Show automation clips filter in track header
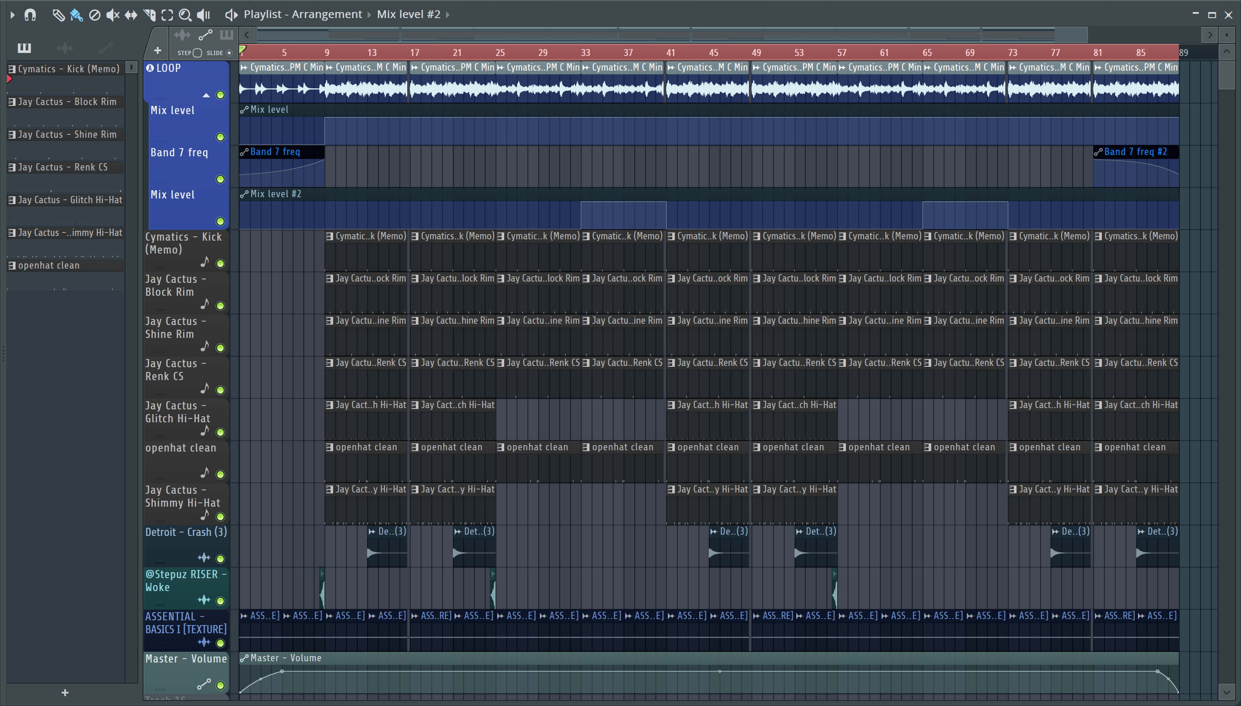Viewport: 1241px width, 706px height. (205, 34)
